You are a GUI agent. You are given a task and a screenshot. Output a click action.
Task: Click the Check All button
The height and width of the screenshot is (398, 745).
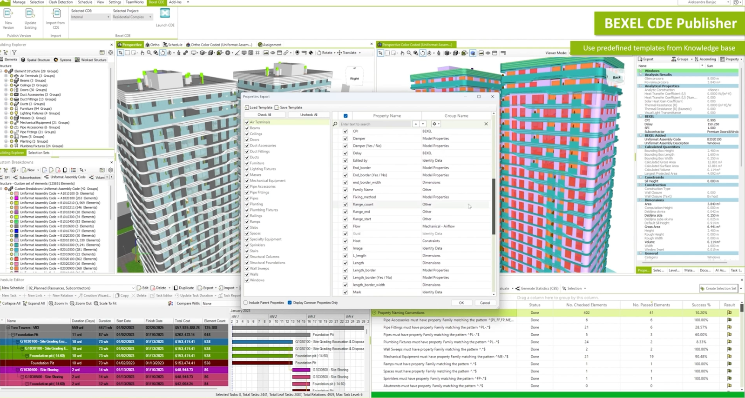pos(264,115)
